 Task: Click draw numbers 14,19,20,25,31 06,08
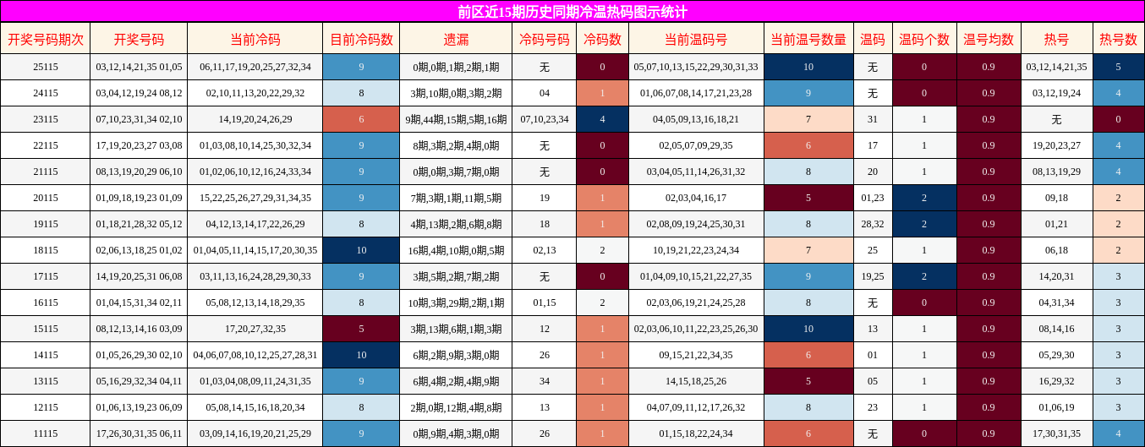(139, 276)
